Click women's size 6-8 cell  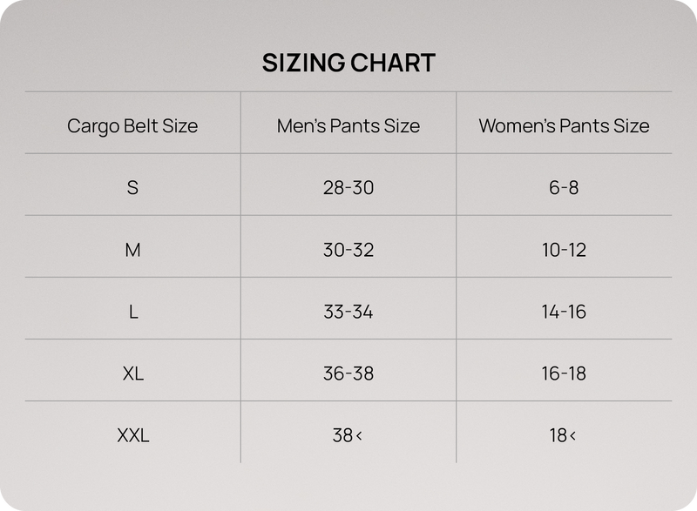564,187
